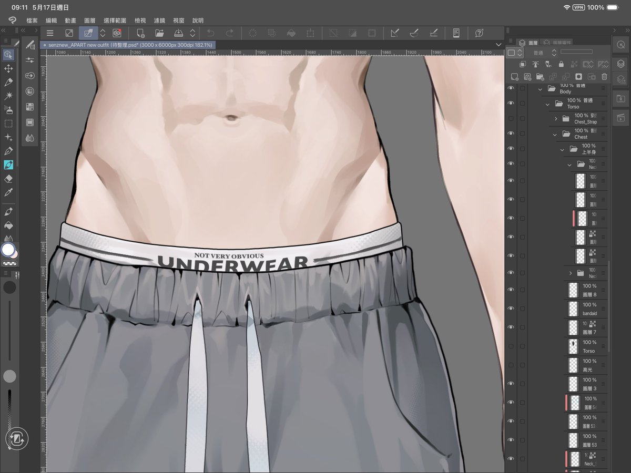
Task: Open the 編輯 menu
Action: (51, 20)
